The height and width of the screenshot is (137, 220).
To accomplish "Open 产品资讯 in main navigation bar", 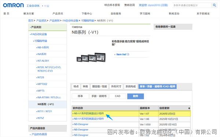I will coord(58,14).
